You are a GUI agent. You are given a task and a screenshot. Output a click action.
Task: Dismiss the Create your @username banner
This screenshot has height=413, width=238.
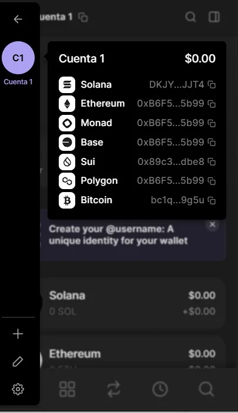click(213, 224)
